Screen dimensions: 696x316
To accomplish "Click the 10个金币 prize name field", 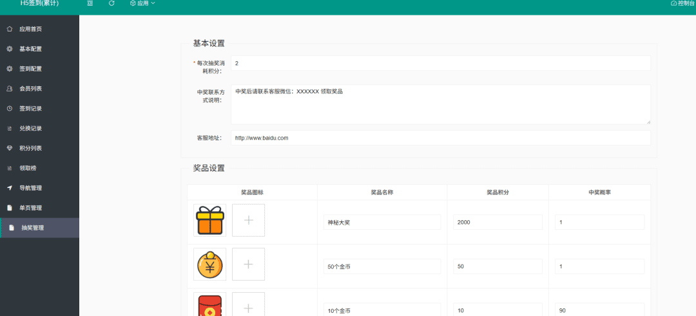I will point(382,310).
